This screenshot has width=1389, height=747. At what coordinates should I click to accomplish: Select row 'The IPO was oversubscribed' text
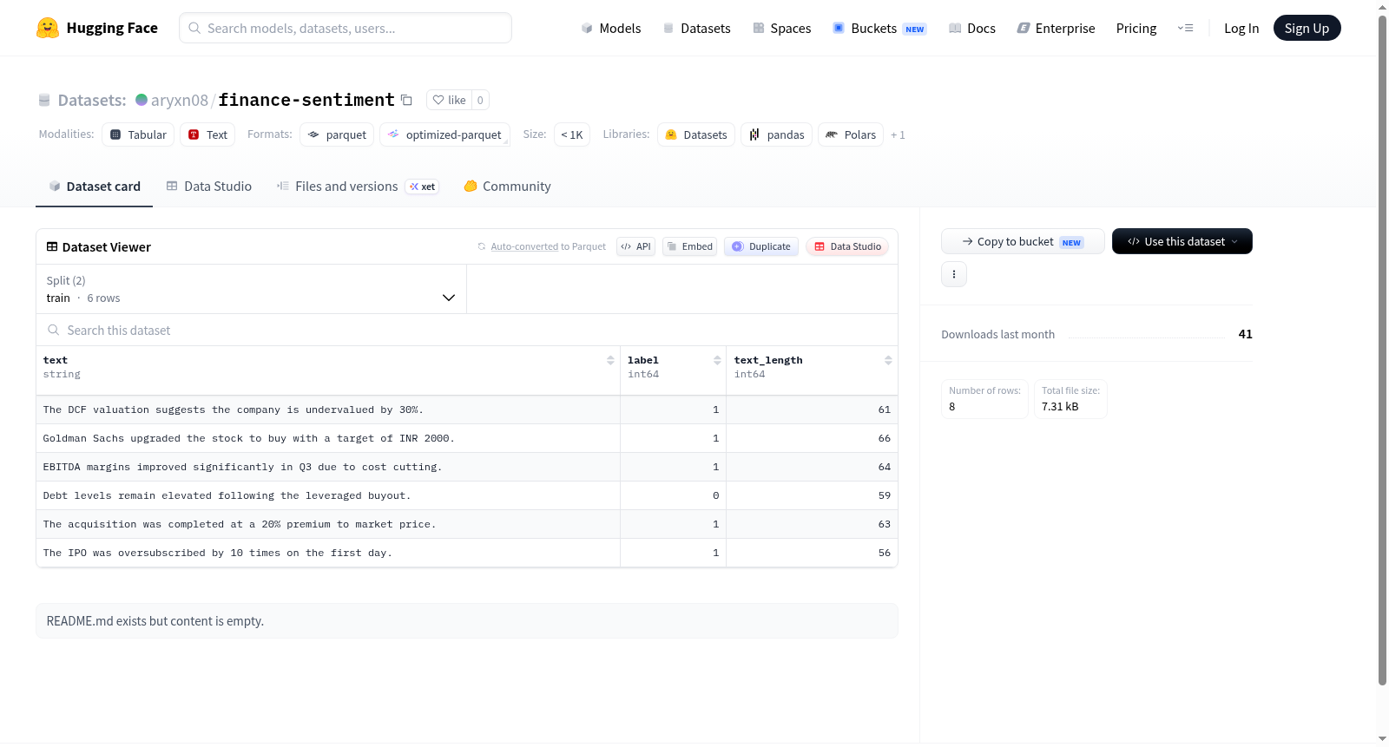[218, 553]
